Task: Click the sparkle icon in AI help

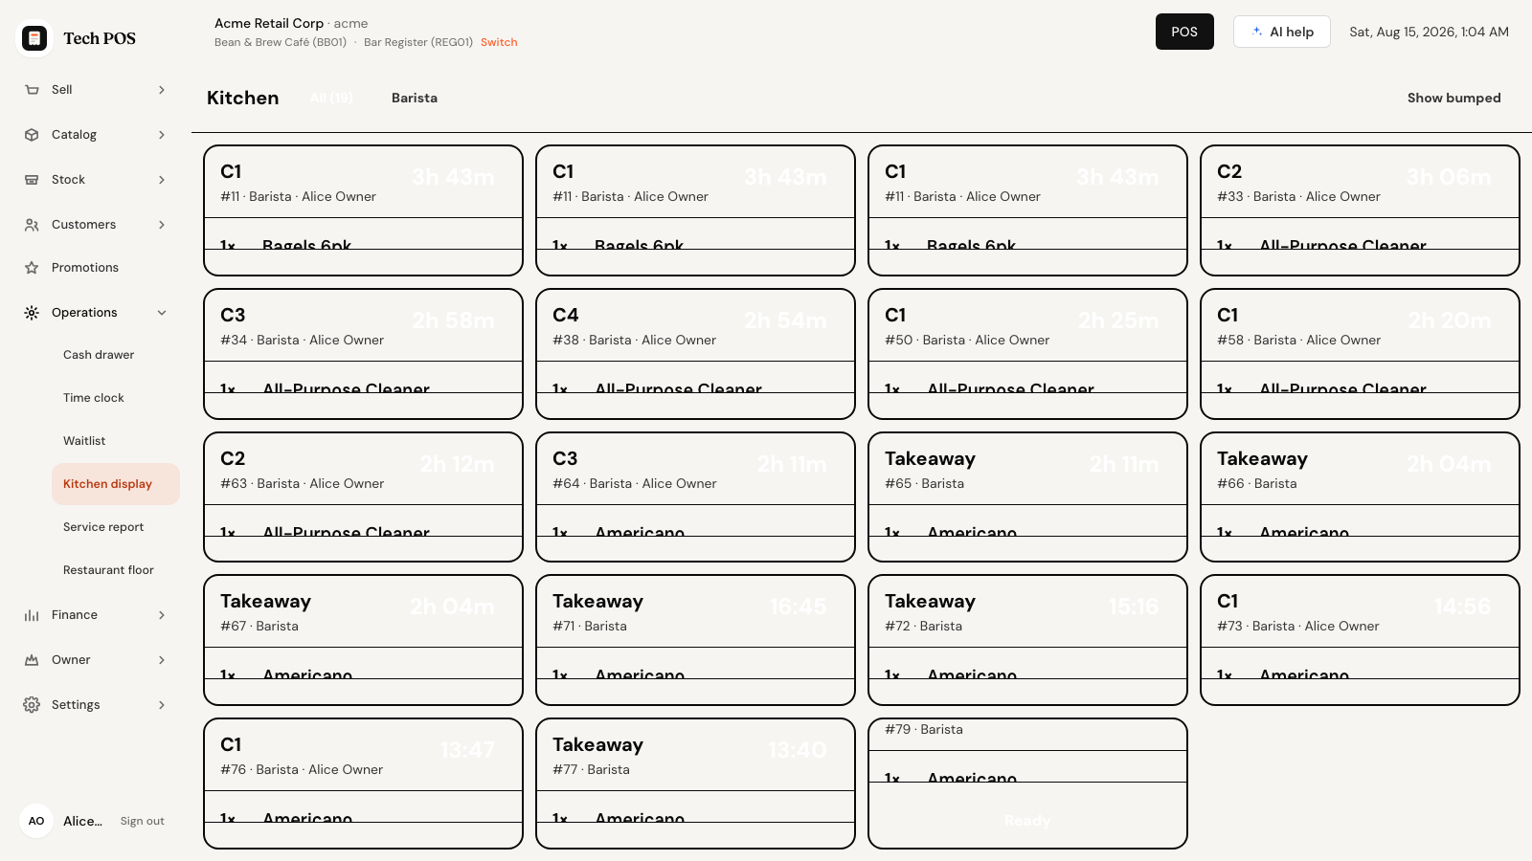Action: click(1257, 32)
